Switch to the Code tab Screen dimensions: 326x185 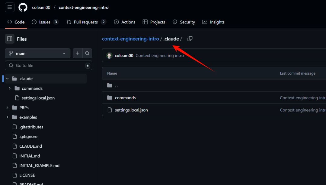(16, 22)
